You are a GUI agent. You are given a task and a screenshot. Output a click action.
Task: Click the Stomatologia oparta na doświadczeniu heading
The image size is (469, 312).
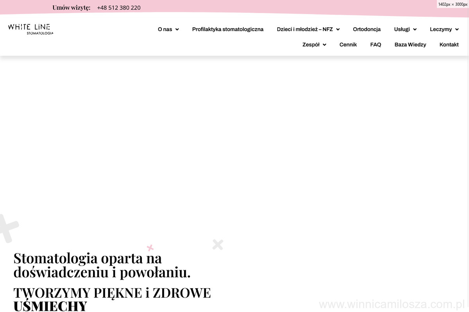click(102, 265)
